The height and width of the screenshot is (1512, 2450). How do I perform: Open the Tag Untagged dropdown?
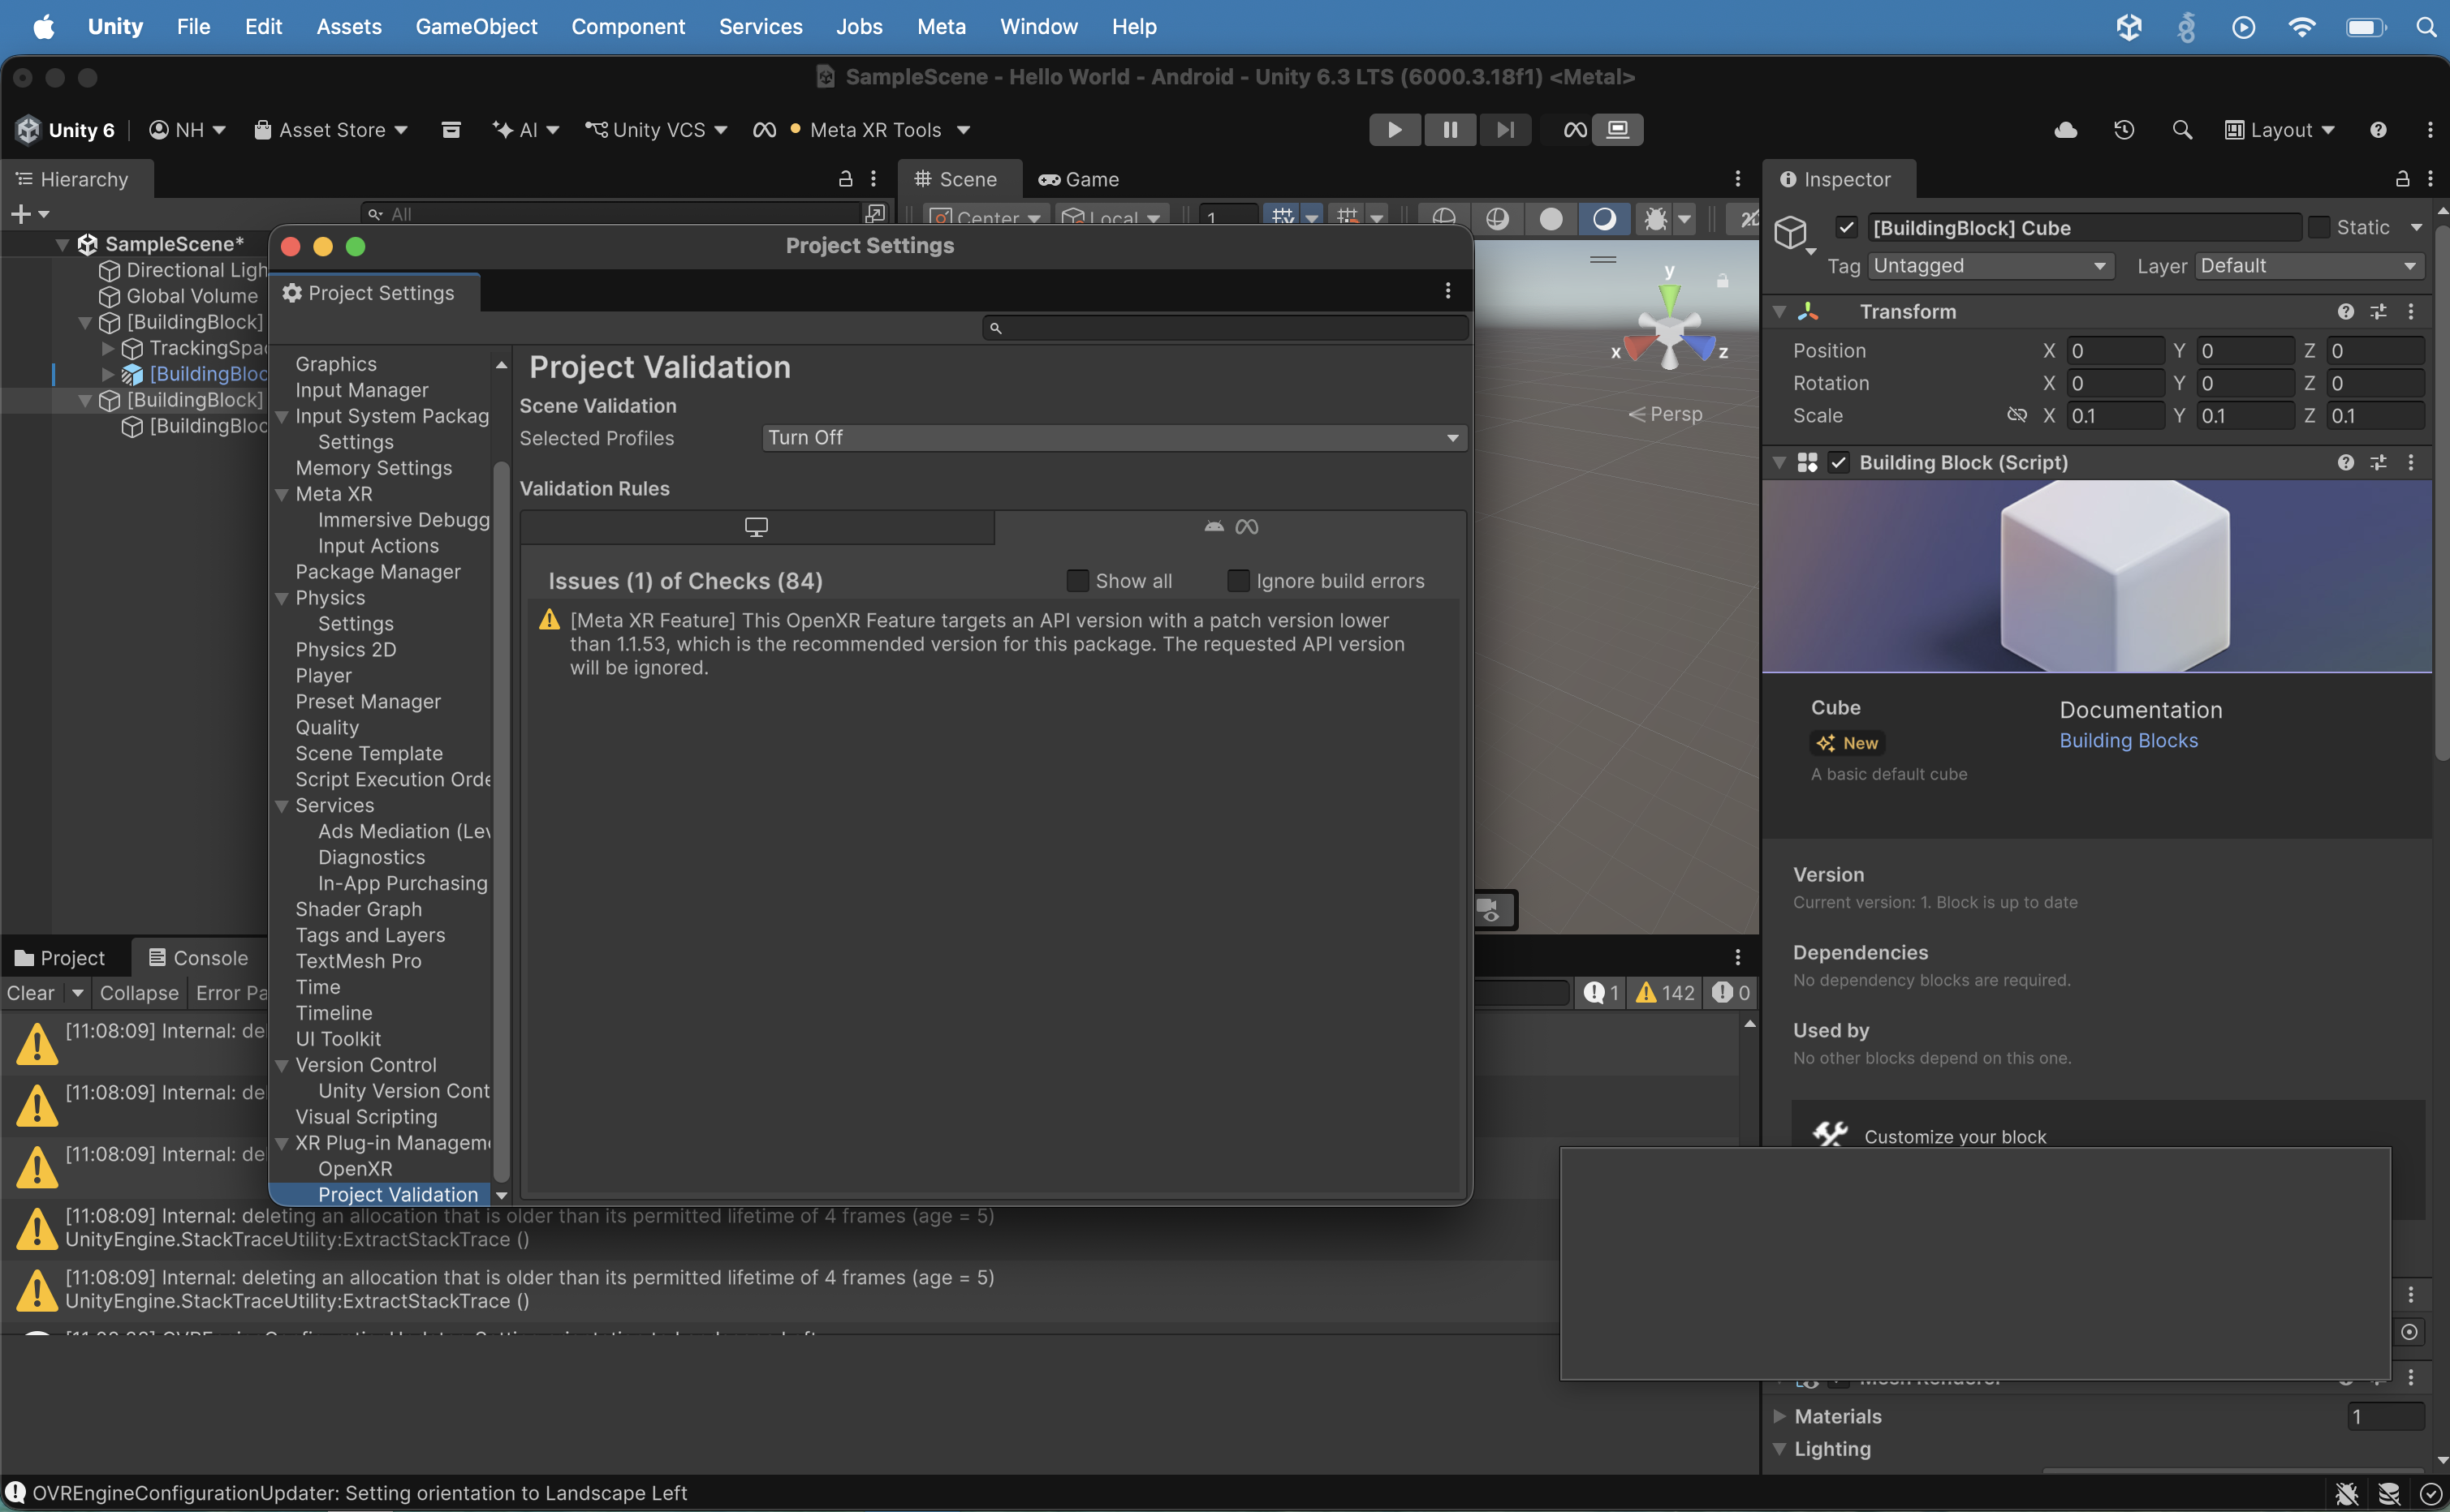(1991, 266)
